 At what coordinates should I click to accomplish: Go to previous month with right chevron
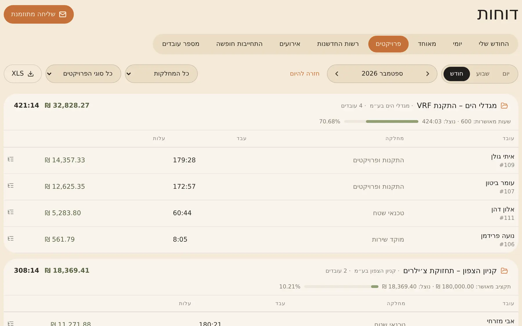[x=427, y=74]
